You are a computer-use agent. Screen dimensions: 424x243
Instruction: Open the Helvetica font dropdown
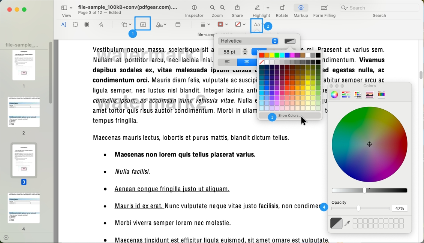247,41
